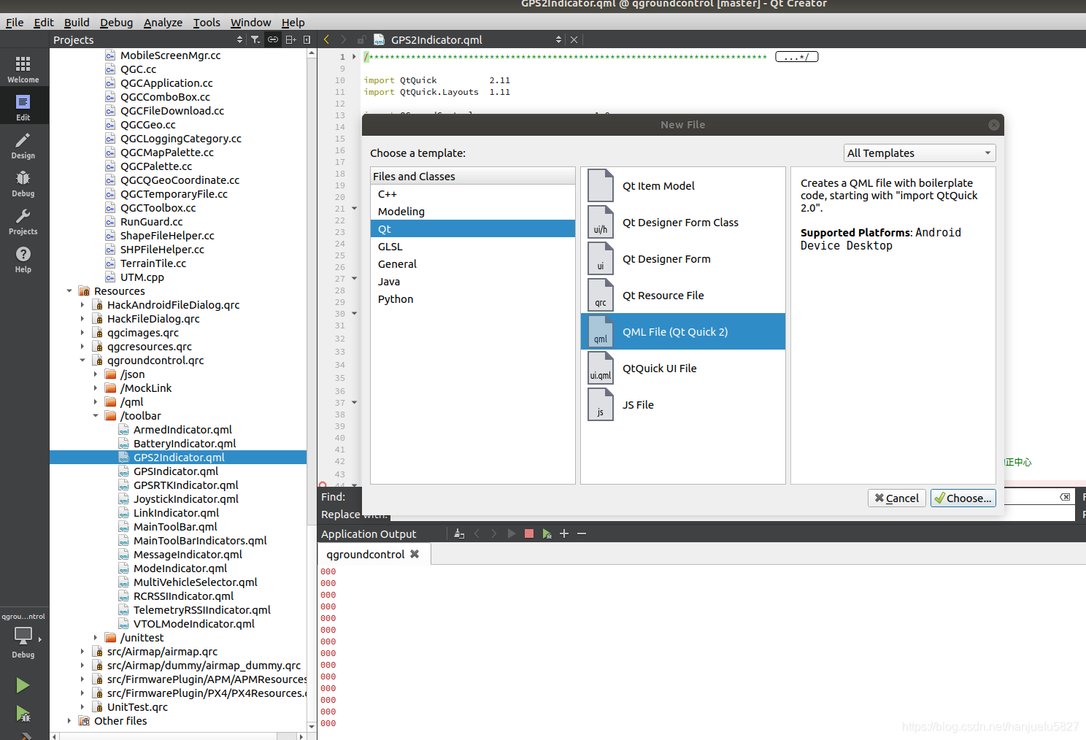Click the Cancel button in New File
Image resolution: width=1086 pixels, height=740 pixels.
897,498
